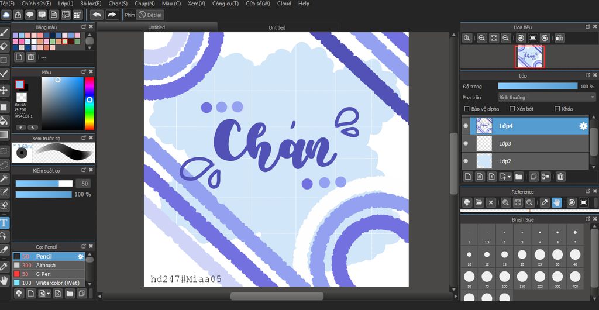The width and height of the screenshot is (599, 310).
Task: Duplicate the layer in Lớp panel
Action: click(533, 177)
